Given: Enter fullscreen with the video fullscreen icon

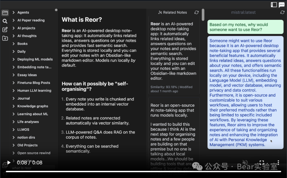Looking at the screenshot, I should [262, 162].
